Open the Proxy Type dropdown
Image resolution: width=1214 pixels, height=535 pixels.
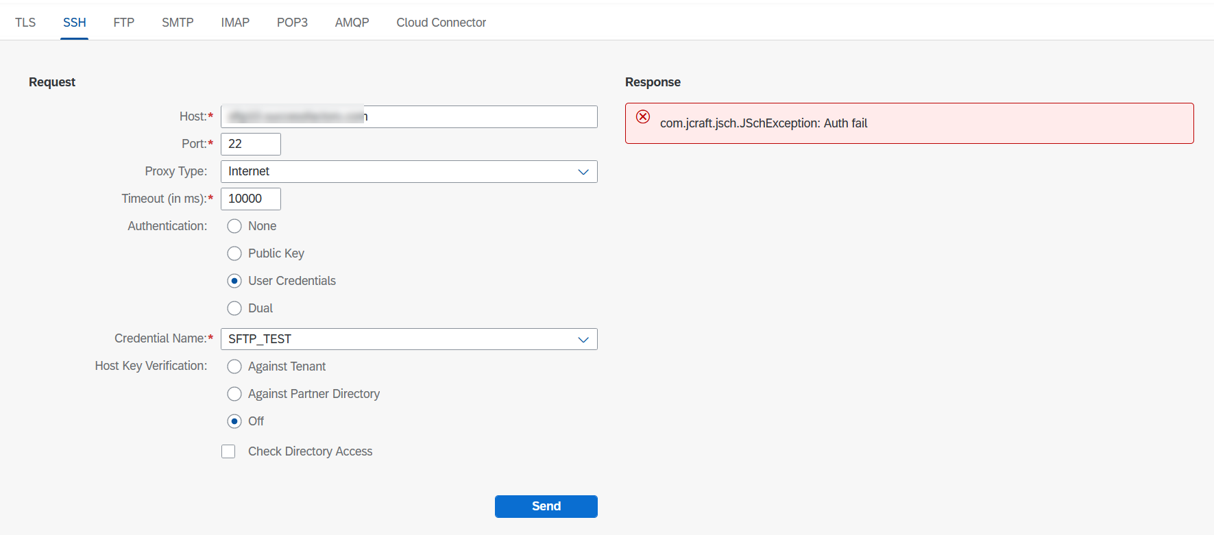click(x=409, y=171)
